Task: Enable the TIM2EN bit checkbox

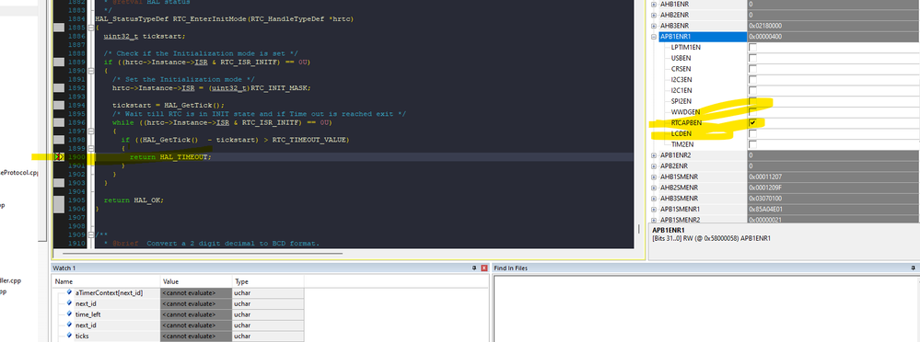Action: (752, 144)
